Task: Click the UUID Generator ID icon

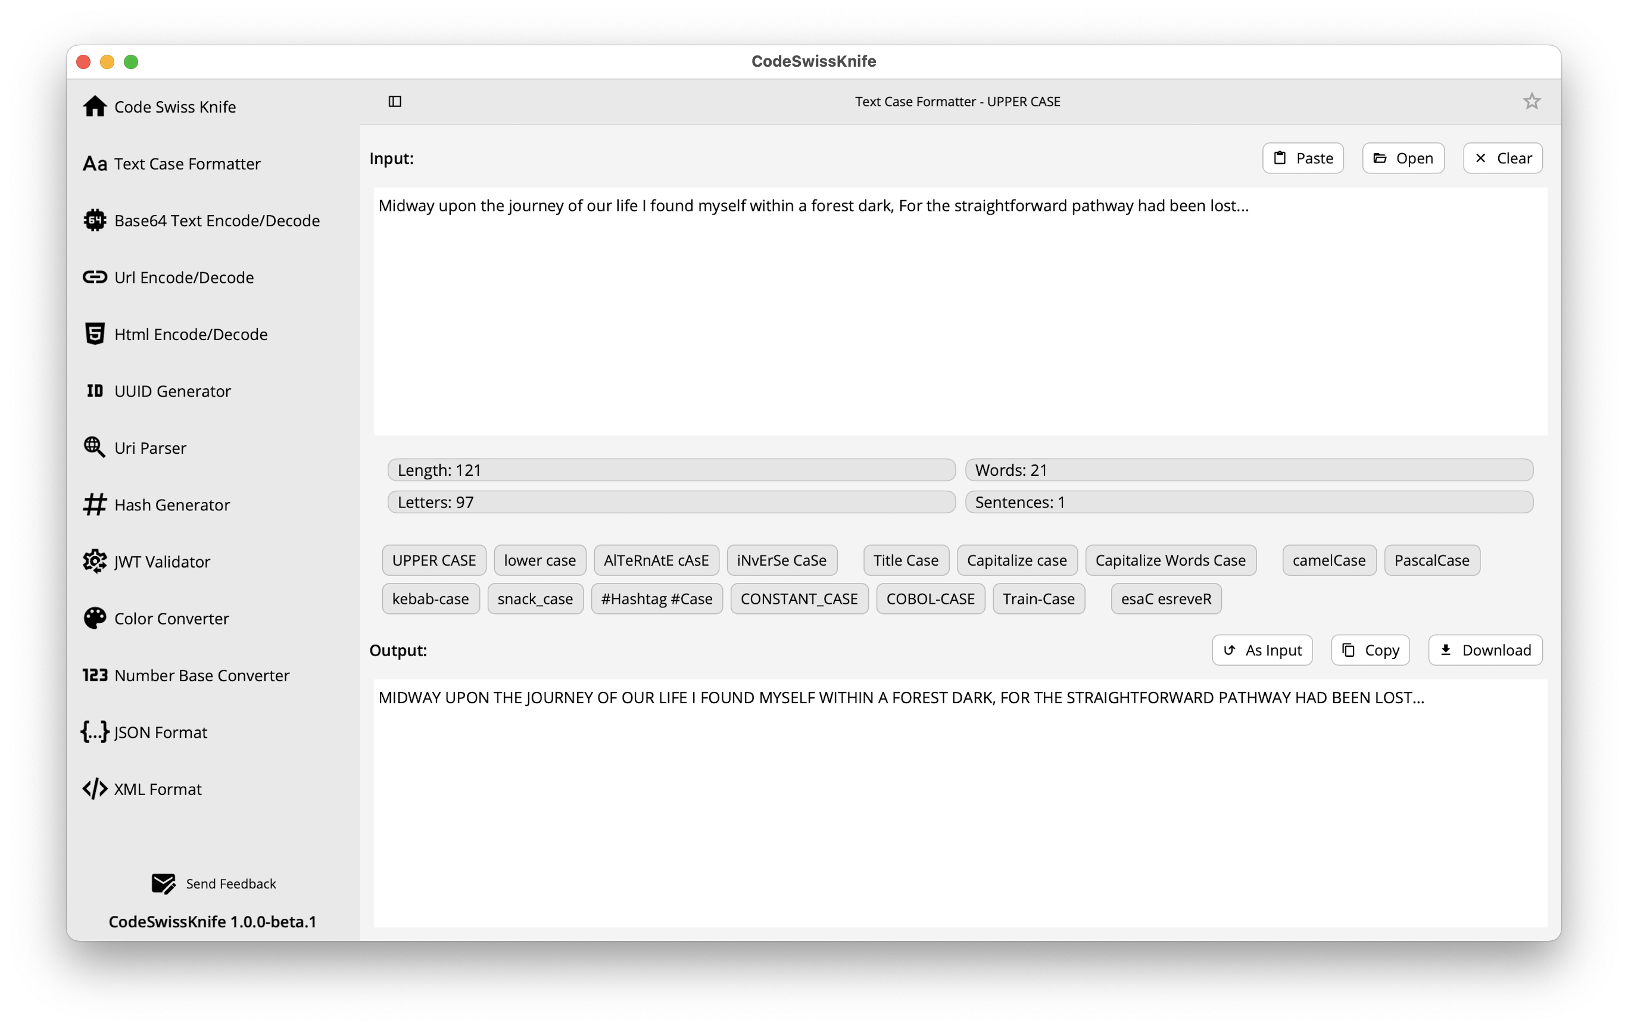Action: (x=95, y=391)
